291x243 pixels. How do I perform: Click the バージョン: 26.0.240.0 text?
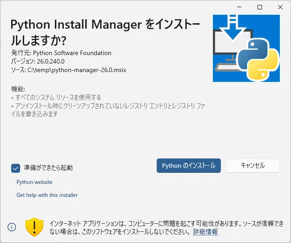click(38, 61)
